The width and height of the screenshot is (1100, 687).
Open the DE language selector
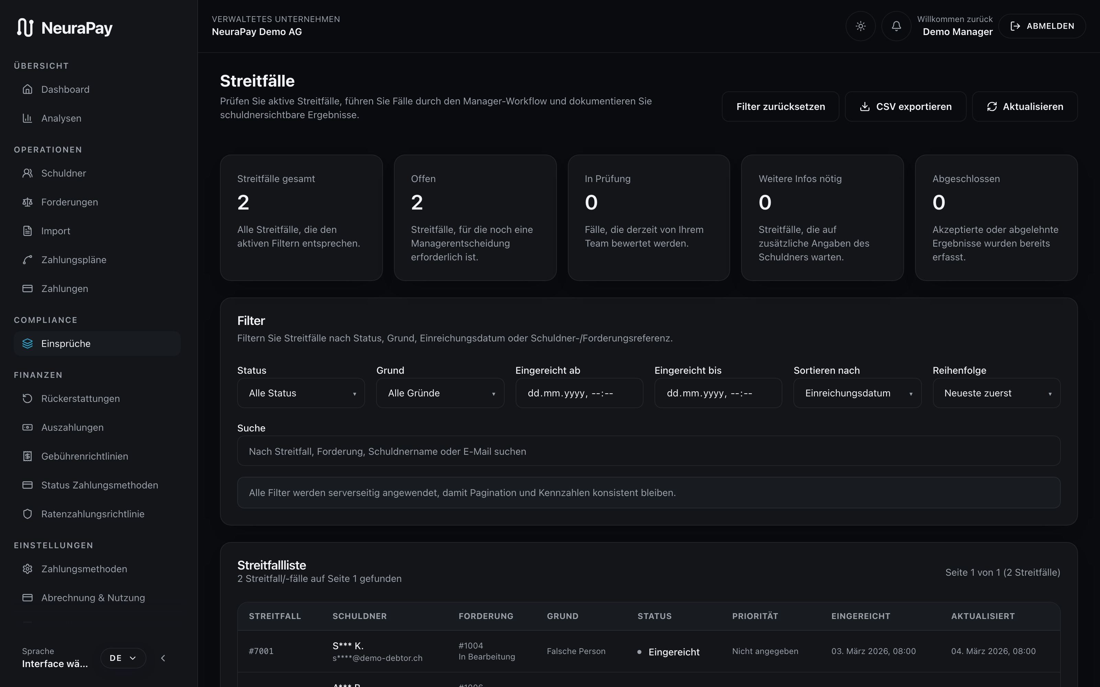tap(123, 658)
